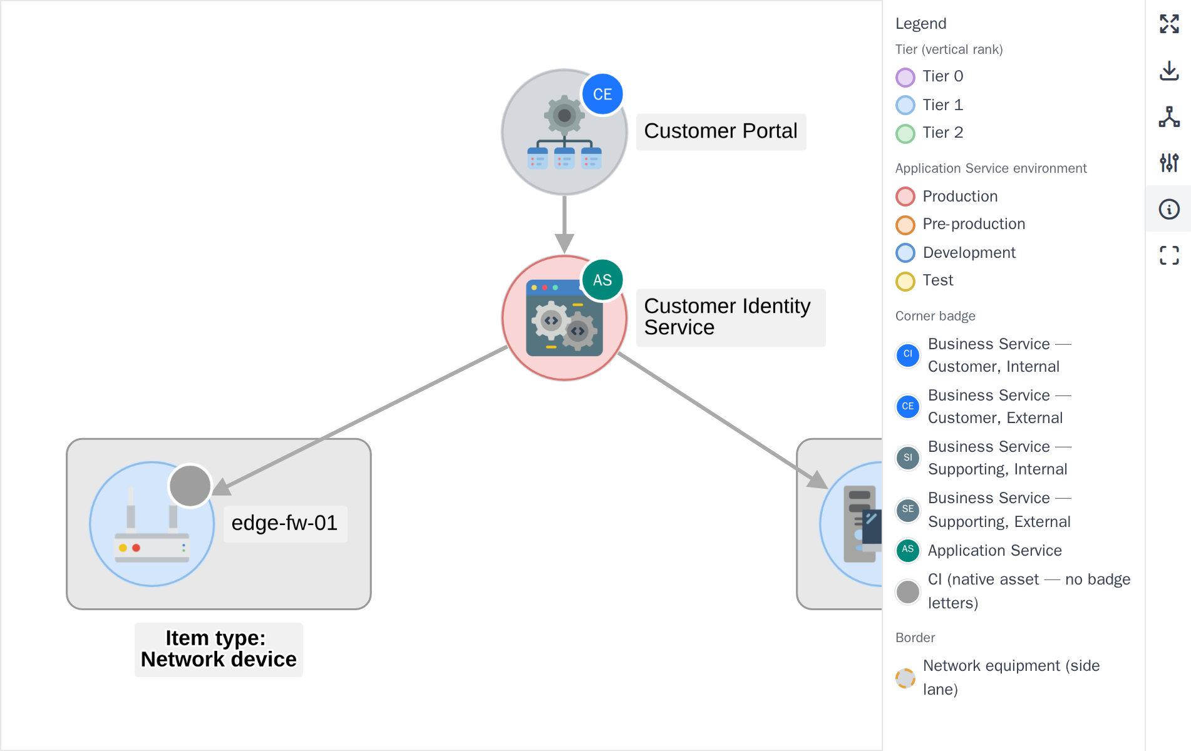Click Business Service — Customer, Internal text
The height and width of the screenshot is (751, 1191).
[x=999, y=355]
